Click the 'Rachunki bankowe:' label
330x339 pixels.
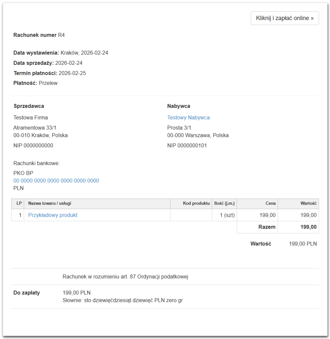pyautogui.click(x=36, y=163)
